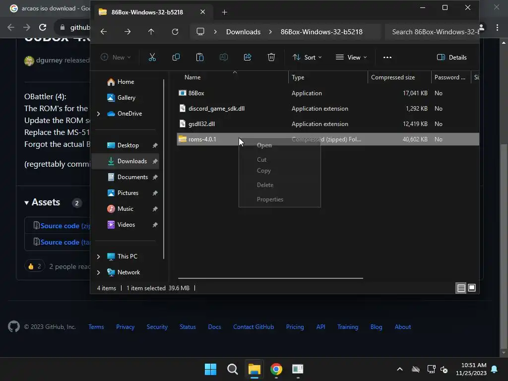508x381 pixels.
Task: Go up one folder level
Action: pos(151,32)
